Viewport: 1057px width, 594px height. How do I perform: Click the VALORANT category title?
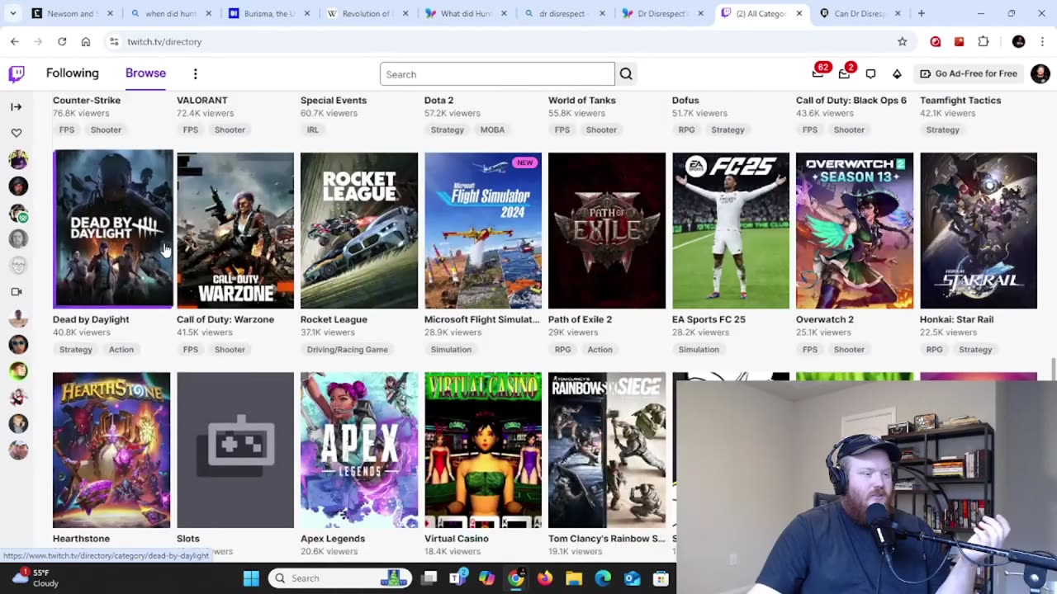tap(202, 100)
